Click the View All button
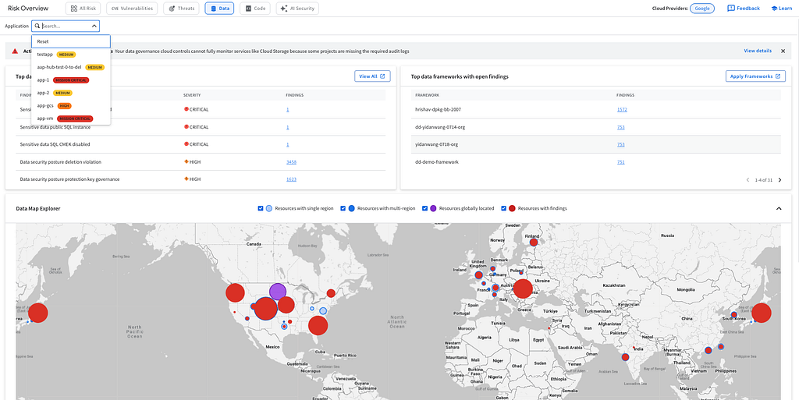This screenshot has height=400, width=799. click(x=372, y=76)
